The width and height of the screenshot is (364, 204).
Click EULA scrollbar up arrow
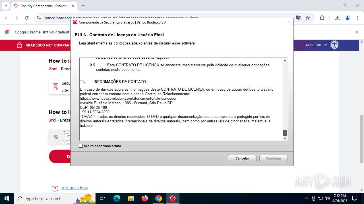285,61
